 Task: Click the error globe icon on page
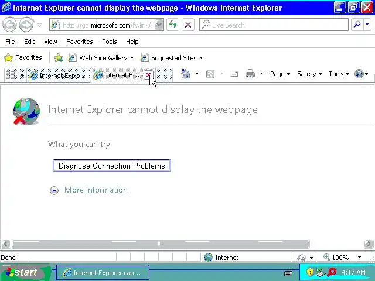pyautogui.click(x=26, y=111)
